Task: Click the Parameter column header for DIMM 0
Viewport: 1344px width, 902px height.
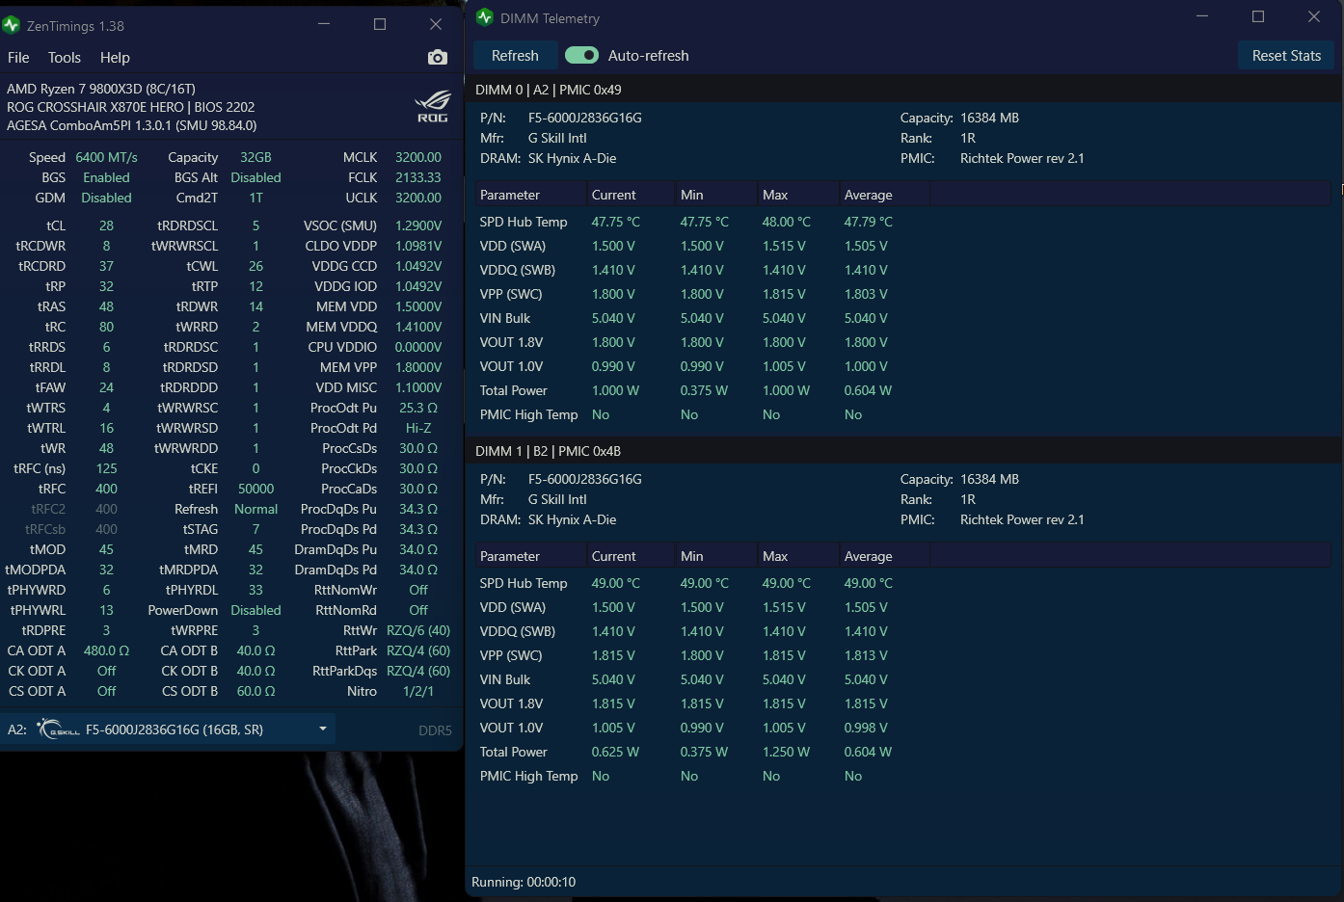Action: coord(531,195)
